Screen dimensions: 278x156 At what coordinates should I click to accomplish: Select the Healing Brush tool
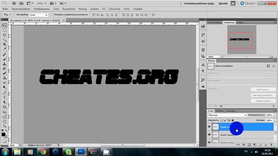(x=4, y=55)
